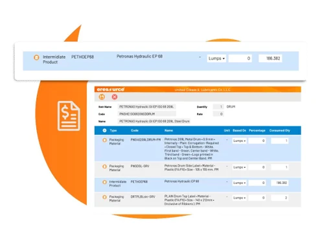Click Petronas Drum Side Label description
The height and width of the screenshot is (243, 324).
coord(191,168)
